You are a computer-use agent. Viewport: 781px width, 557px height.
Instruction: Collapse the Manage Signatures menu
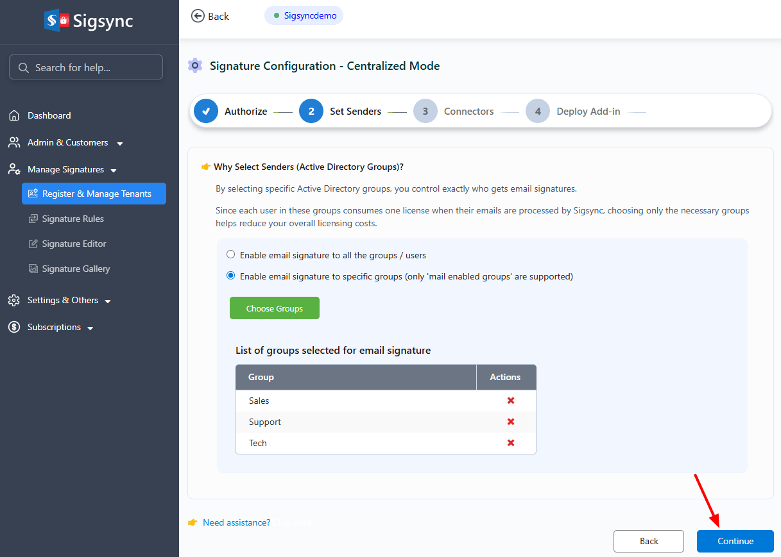click(114, 170)
